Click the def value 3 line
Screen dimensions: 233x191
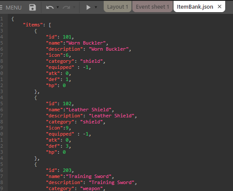point(59,146)
